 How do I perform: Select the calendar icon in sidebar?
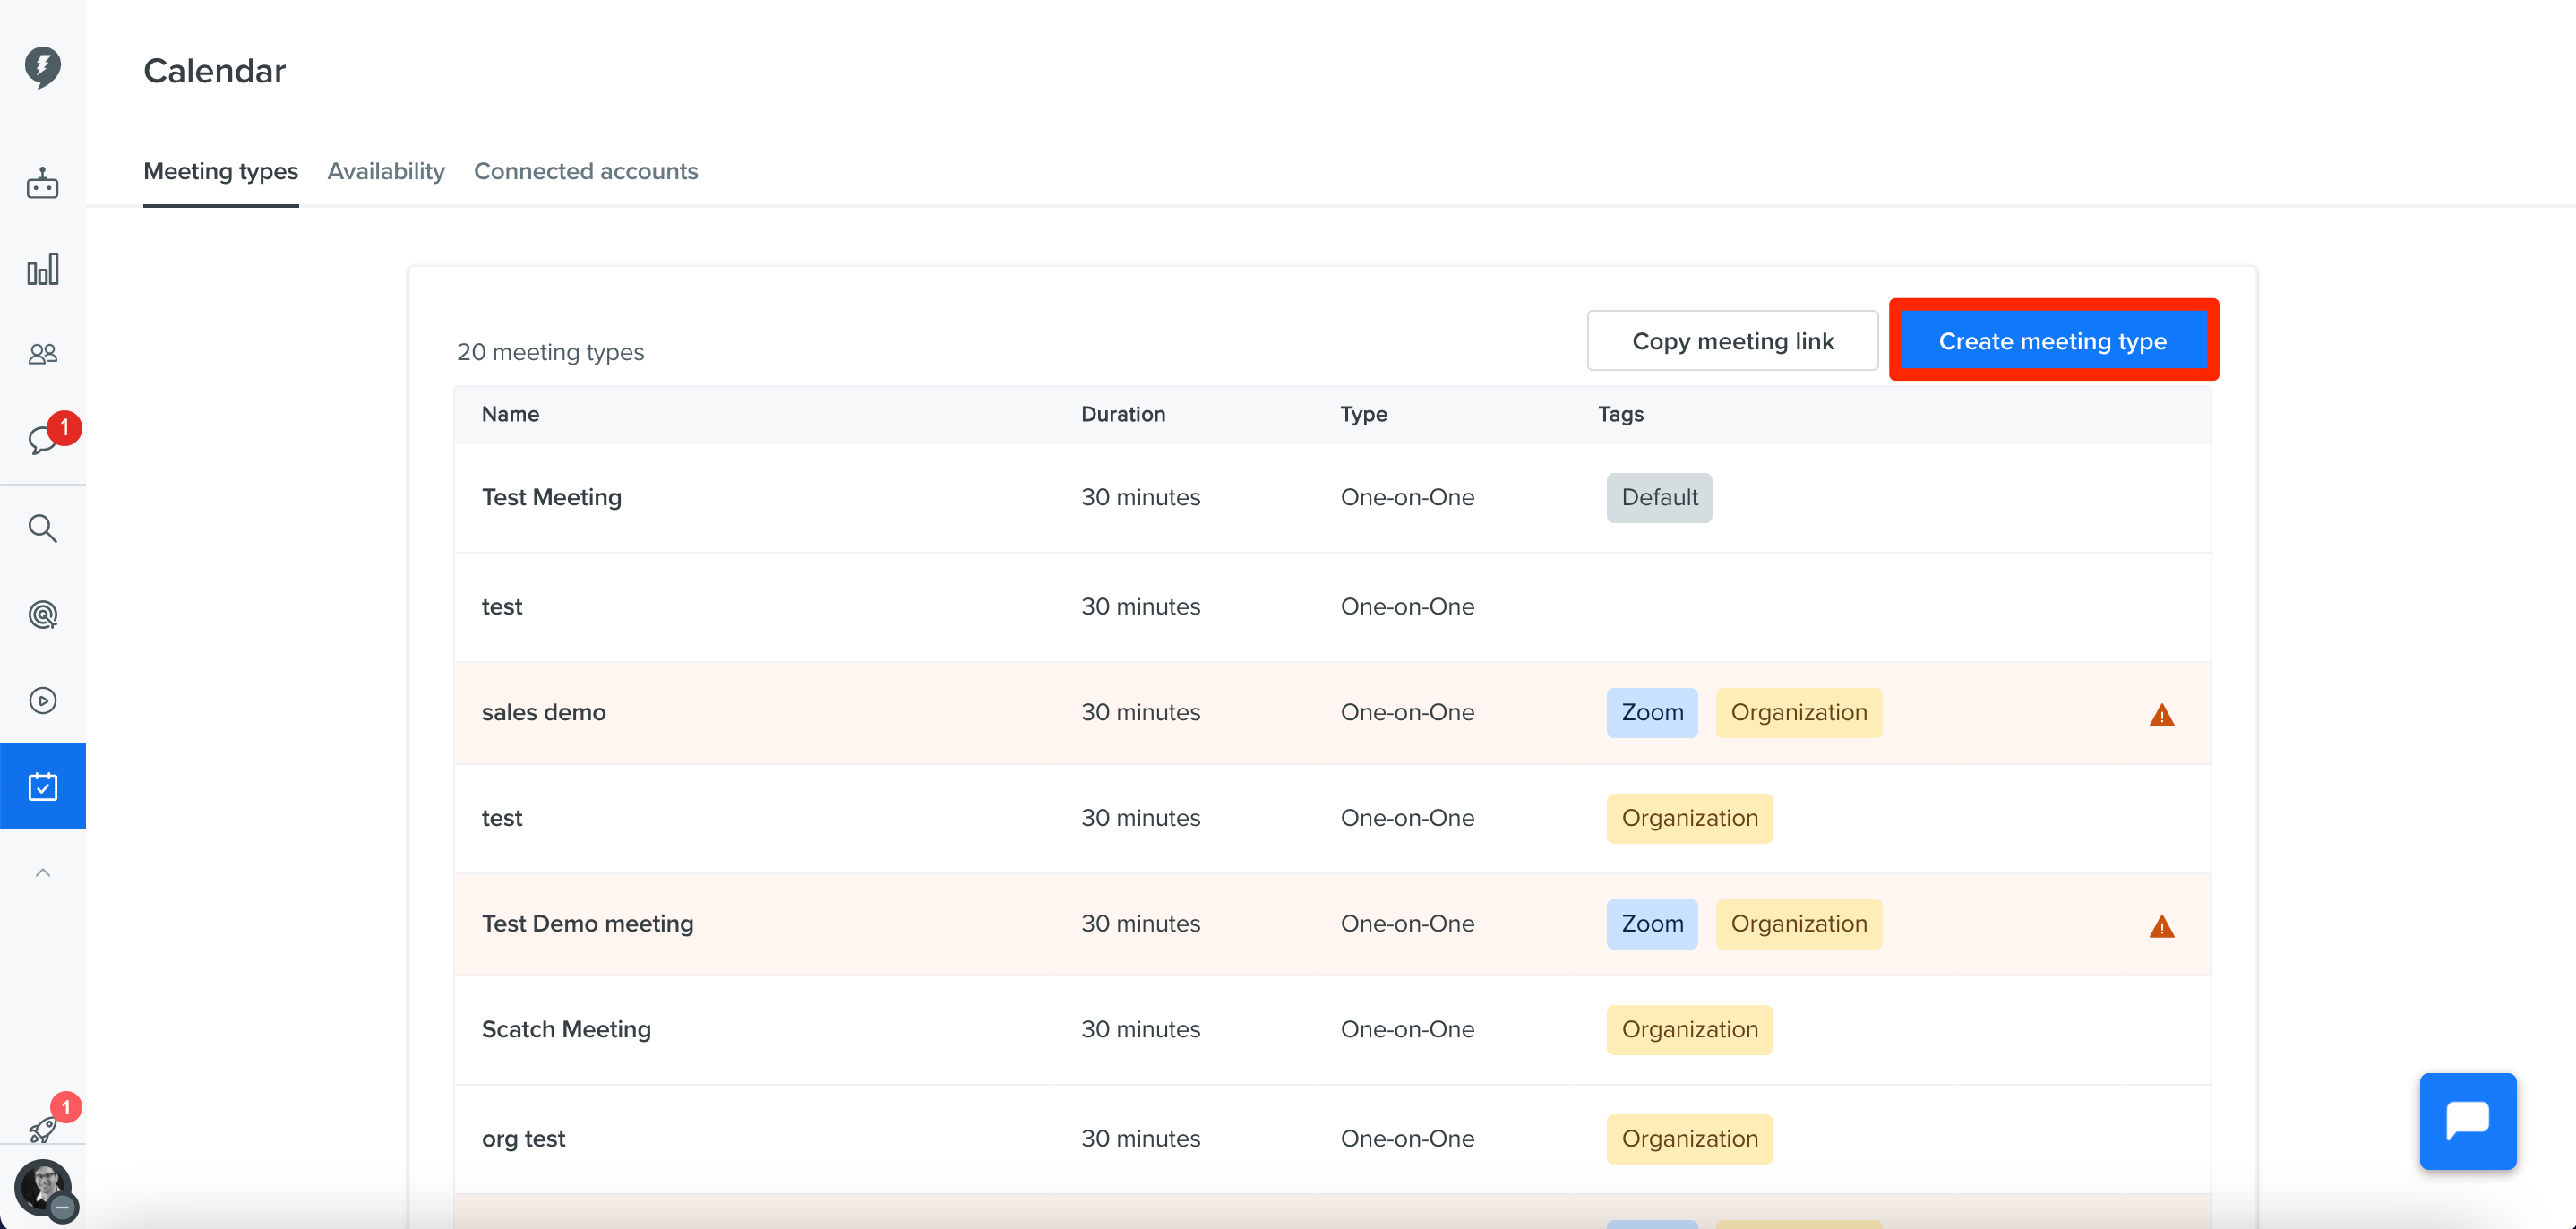coord(42,786)
